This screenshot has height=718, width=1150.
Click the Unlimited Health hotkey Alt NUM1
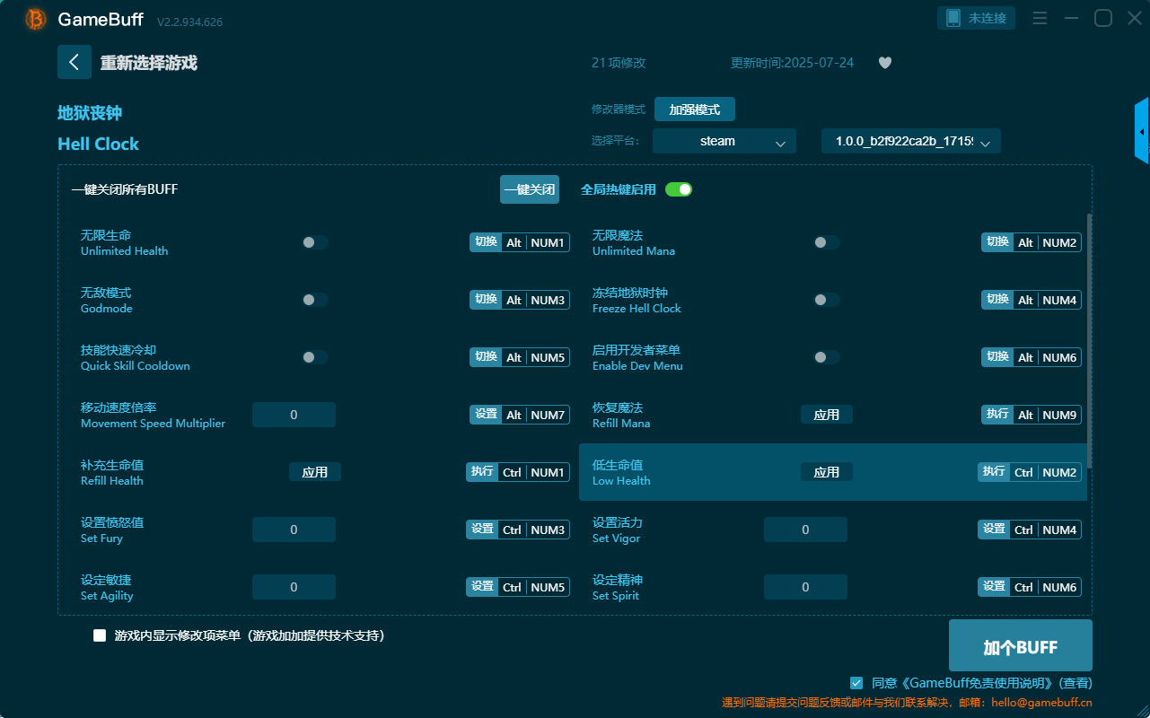click(x=520, y=242)
